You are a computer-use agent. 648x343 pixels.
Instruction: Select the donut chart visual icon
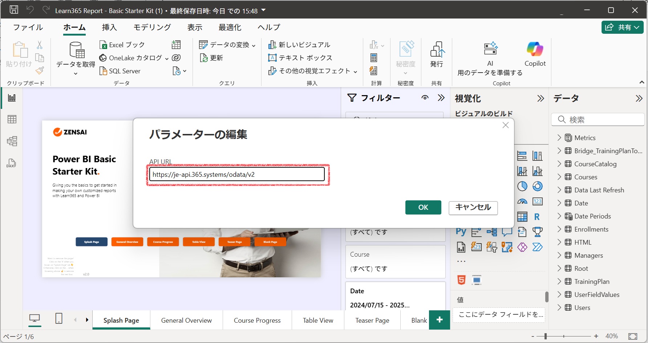[x=538, y=186]
